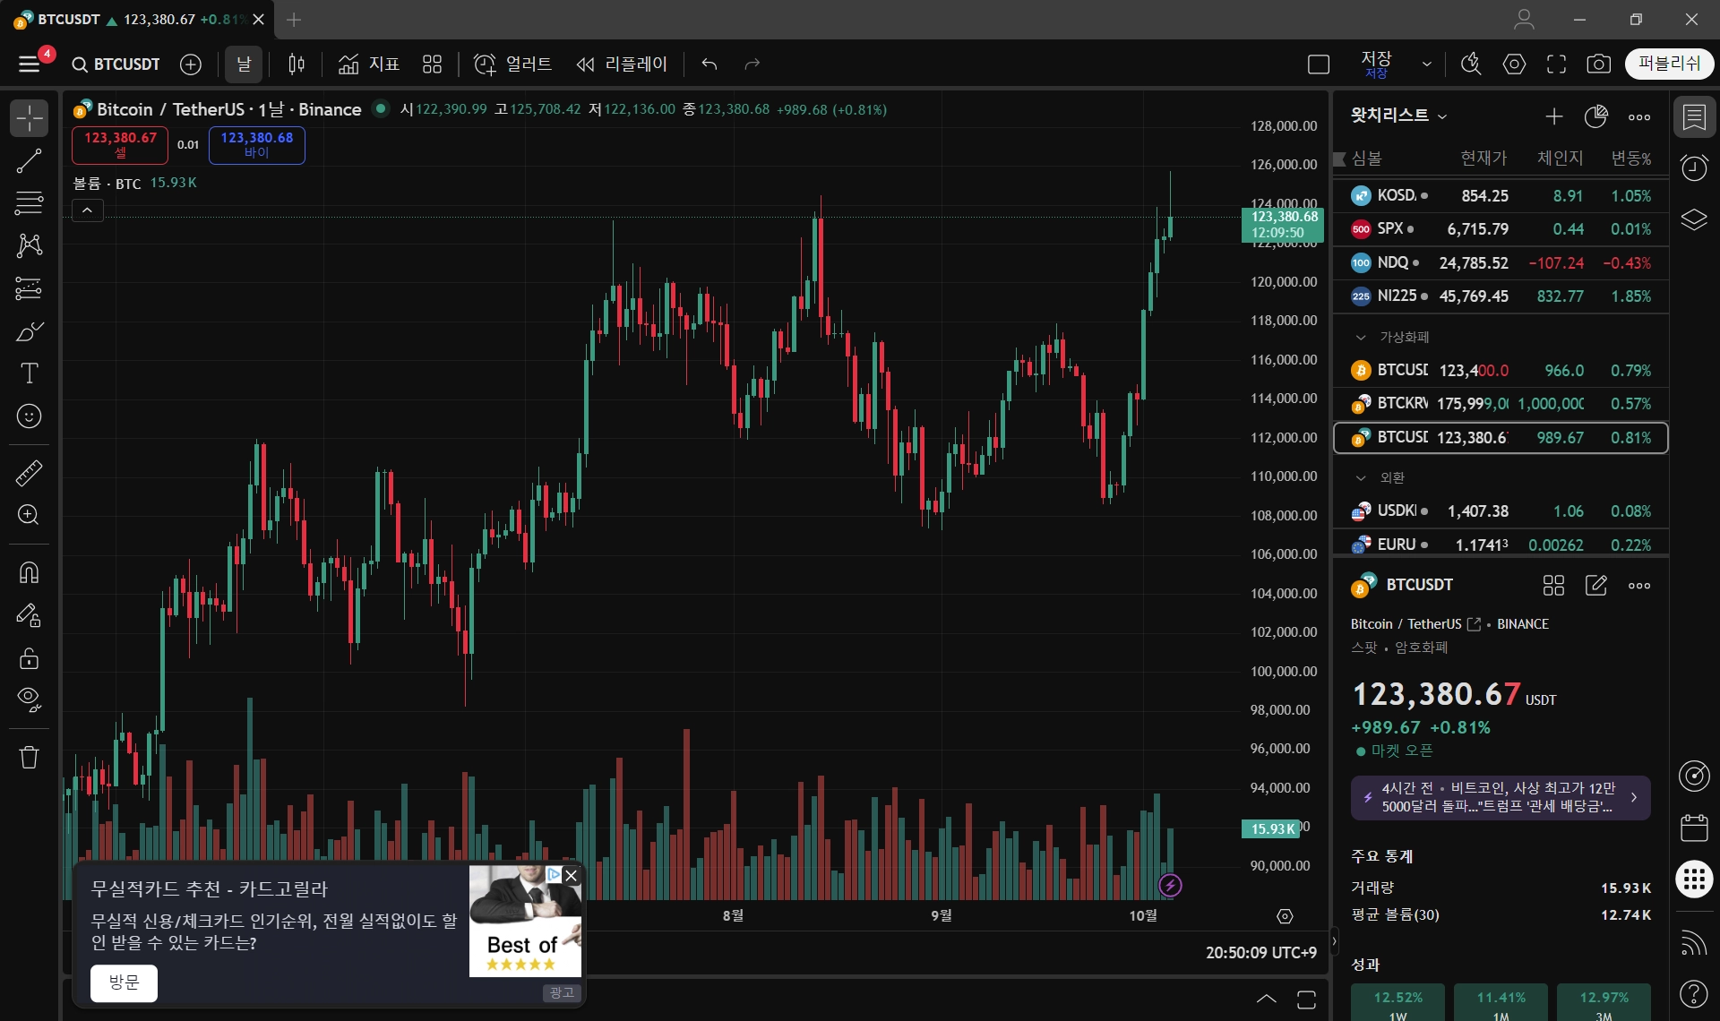Select the Fibonacci retracement tool

(x=29, y=203)
